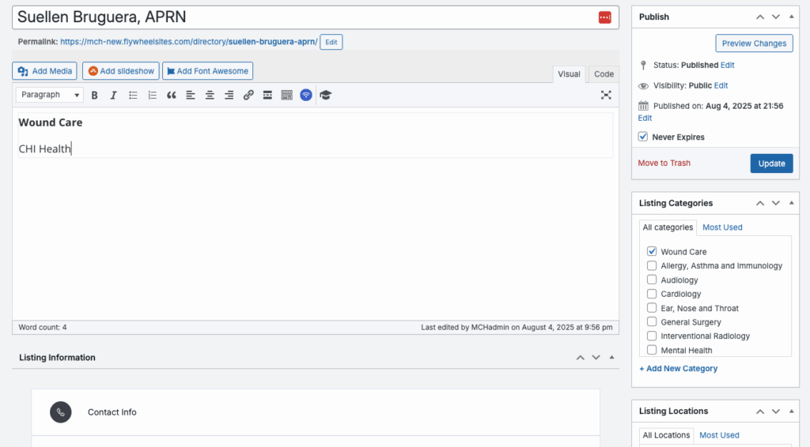Toggle bold formatting in editor toolbar
The width and height of the screenshot is (810, 447).
[95, 95]
